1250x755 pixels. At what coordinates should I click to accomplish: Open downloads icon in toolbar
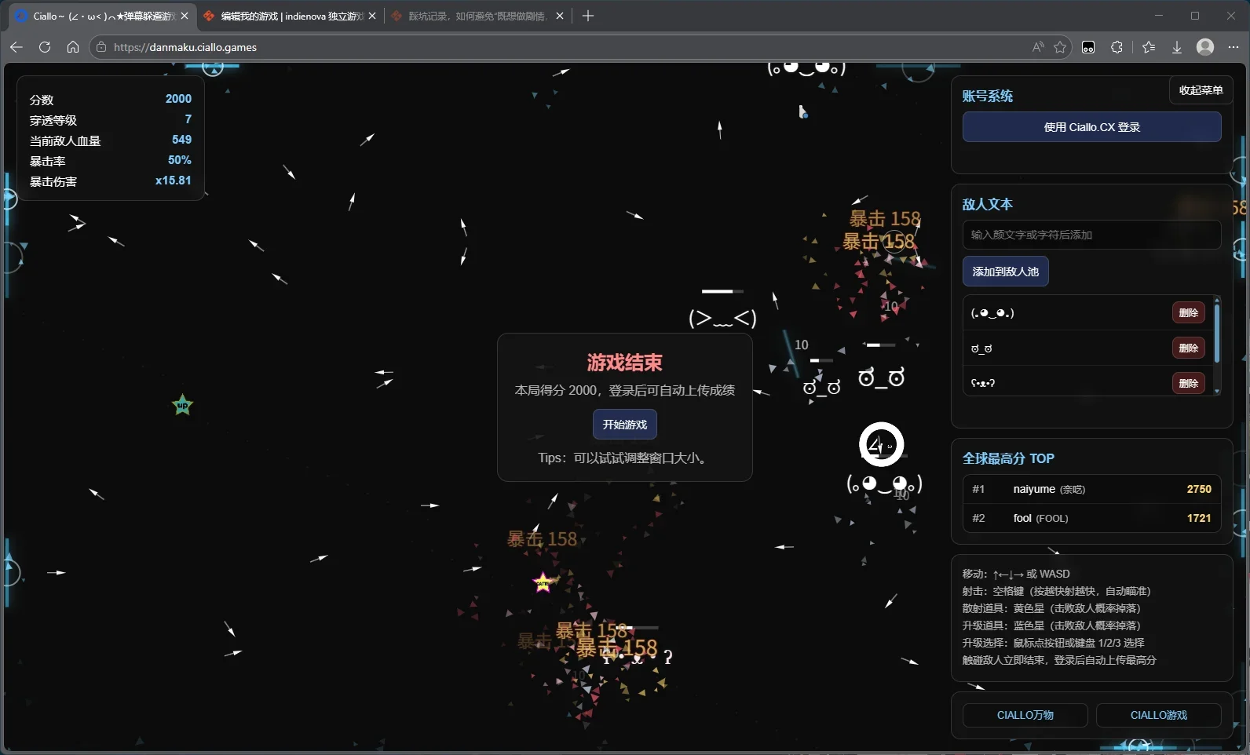[x=1177, y=47]
